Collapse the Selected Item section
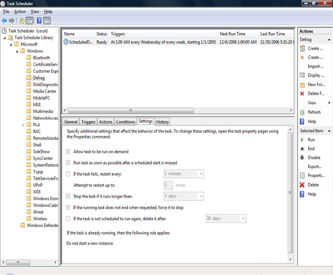333x275 pixels. pyautogui.click(x=329, y=131)
